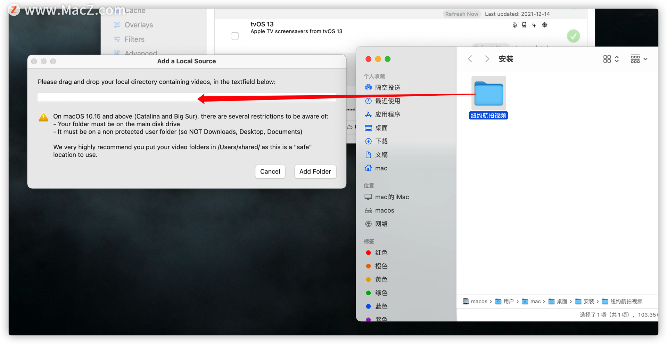667x344 pixels.
Task: Click the globe icon for 网络
Action: [368, 224]
